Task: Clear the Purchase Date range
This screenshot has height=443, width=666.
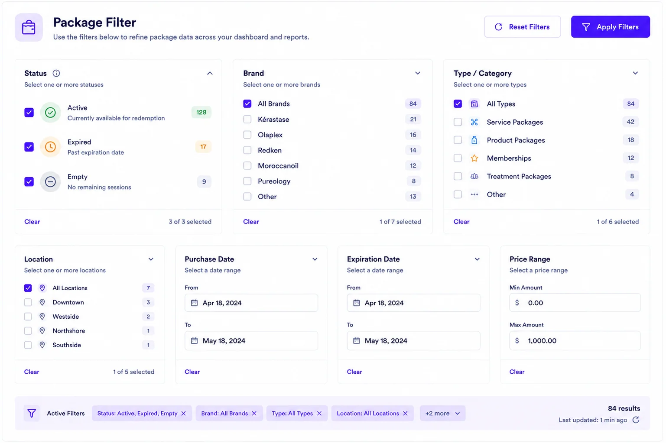Action: pos(192,372)
